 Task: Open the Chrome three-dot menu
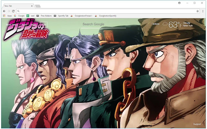(203, 11)
